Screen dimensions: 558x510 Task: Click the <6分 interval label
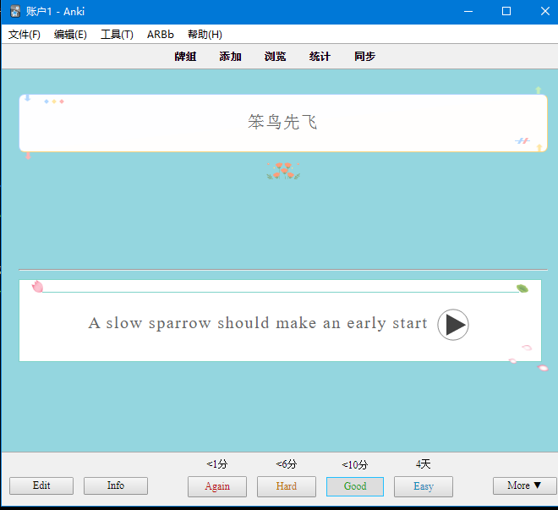click(x=286, y=464)
